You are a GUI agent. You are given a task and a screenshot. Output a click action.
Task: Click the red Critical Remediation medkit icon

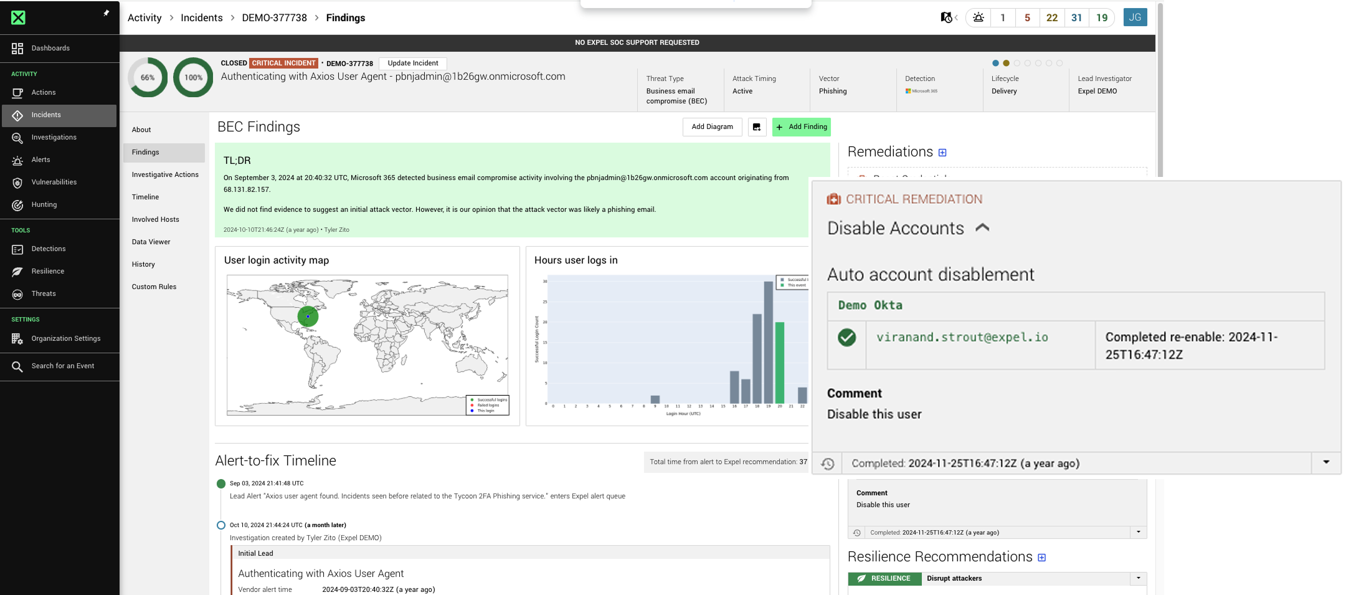point(833,199)
